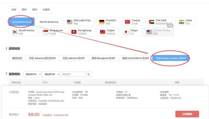
Task: Click the 规格名称 search input field
Action: tap(73, 74)
